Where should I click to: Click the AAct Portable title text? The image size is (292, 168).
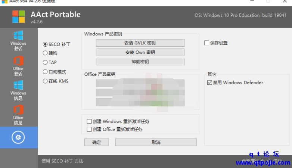tap(56, 15)
